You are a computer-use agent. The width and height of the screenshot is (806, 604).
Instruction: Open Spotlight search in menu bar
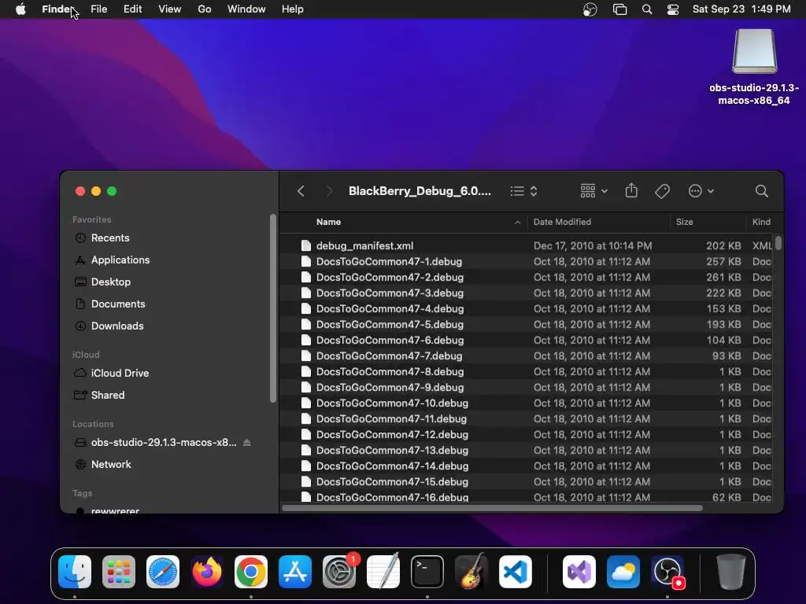647,9
